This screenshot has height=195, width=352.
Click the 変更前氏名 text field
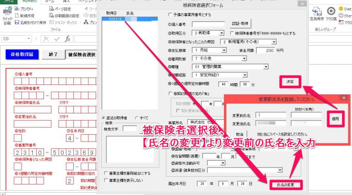tap(271, 115)
